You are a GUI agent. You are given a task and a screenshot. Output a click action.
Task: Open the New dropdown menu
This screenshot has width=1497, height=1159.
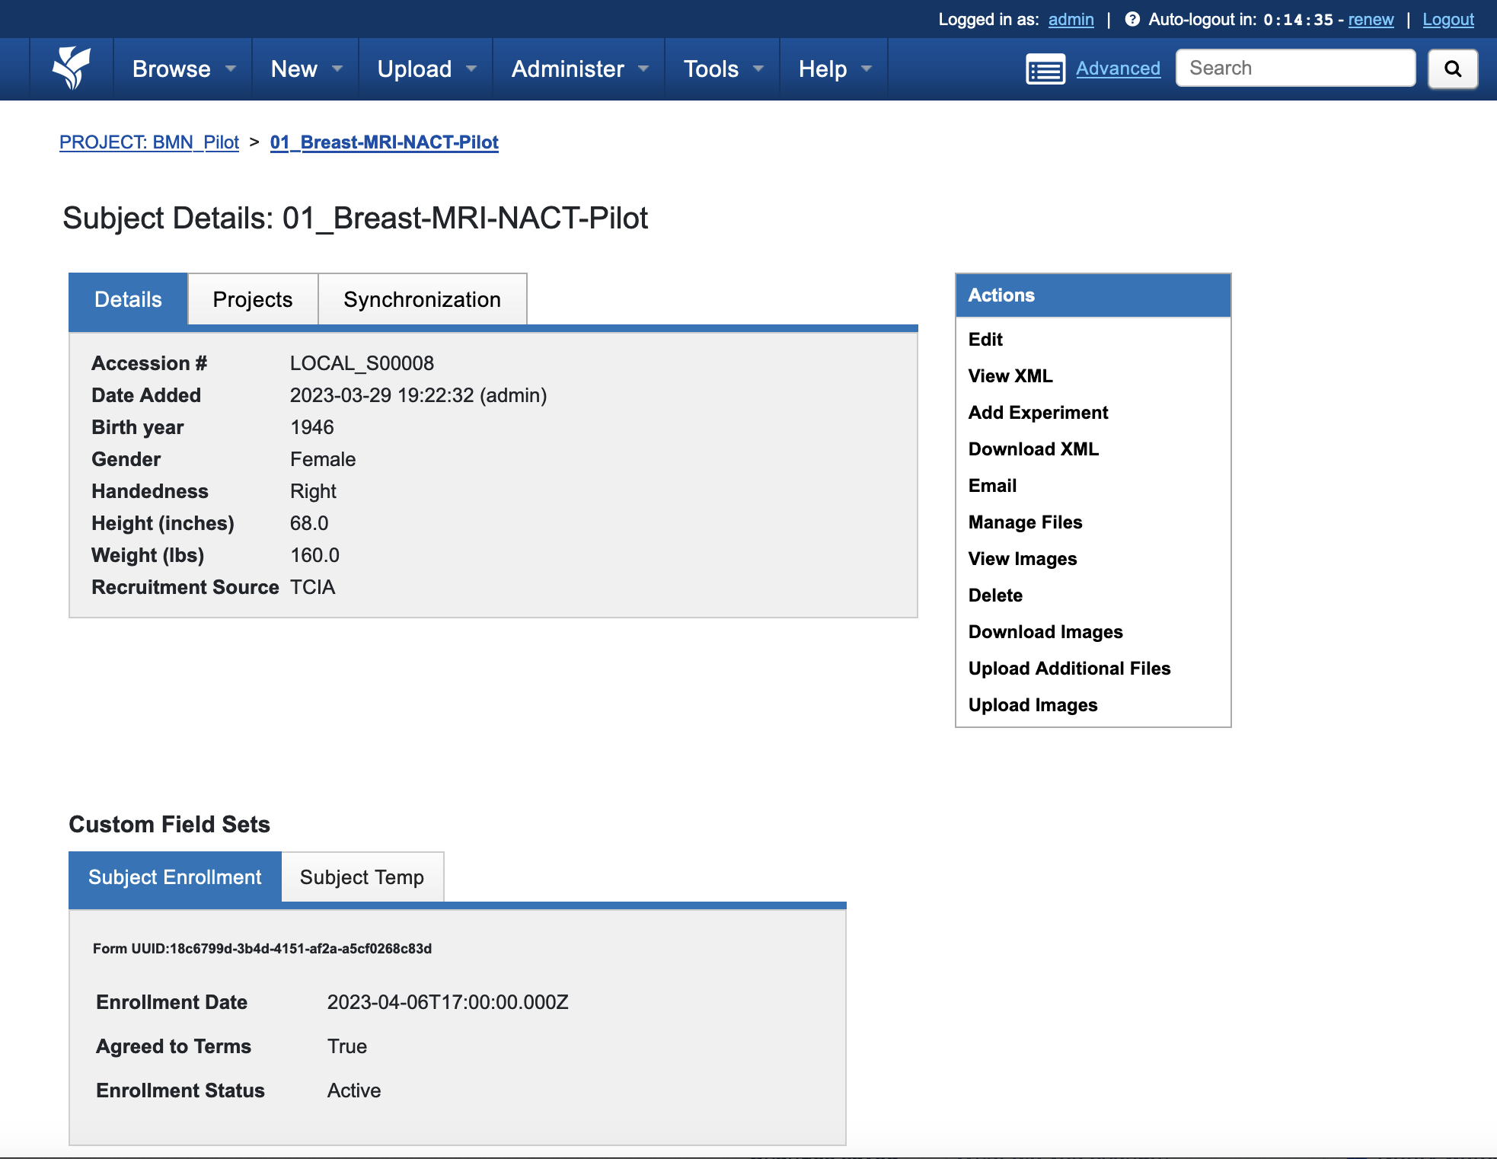pos(305,69)
